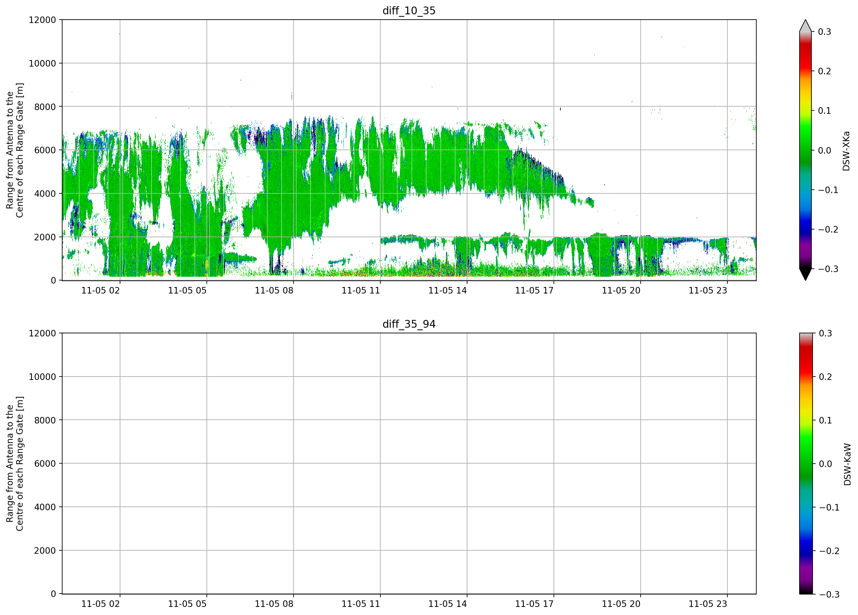Click the 11-05 08 tick label on top plot
Viewport: 858px width, 615px height.
tap(274, 290)
